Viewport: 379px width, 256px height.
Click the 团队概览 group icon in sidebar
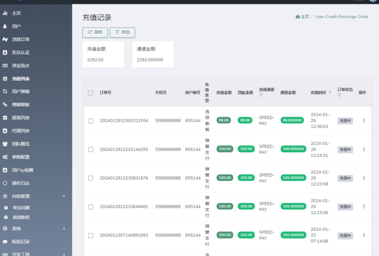tap(5, 144)
